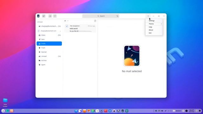203x114 pixels.
Task: Open the launcher in the taskbar
Action: click(x=3, y=111)
